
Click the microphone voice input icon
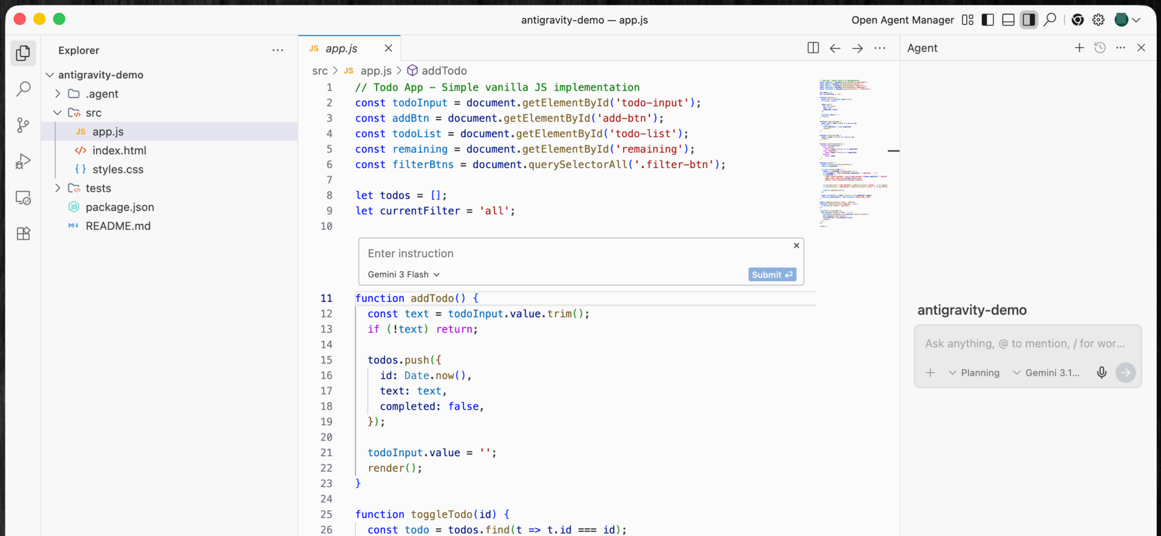(1102, 373)
